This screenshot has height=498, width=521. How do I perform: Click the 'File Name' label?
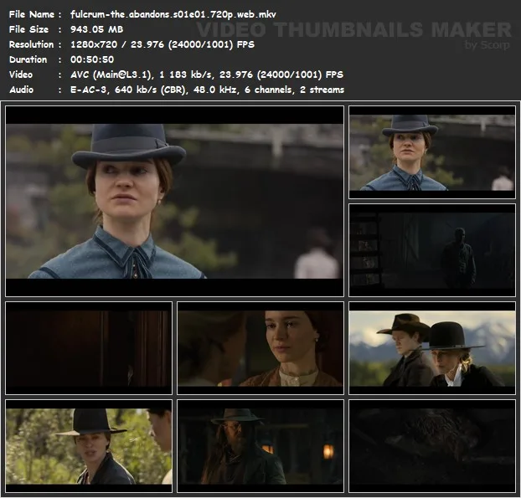[x=32, y=14]
